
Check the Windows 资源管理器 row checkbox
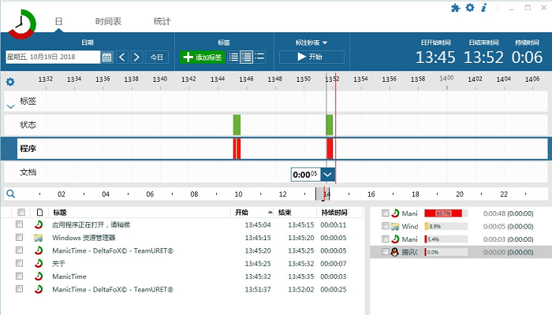tap(20, 238)
